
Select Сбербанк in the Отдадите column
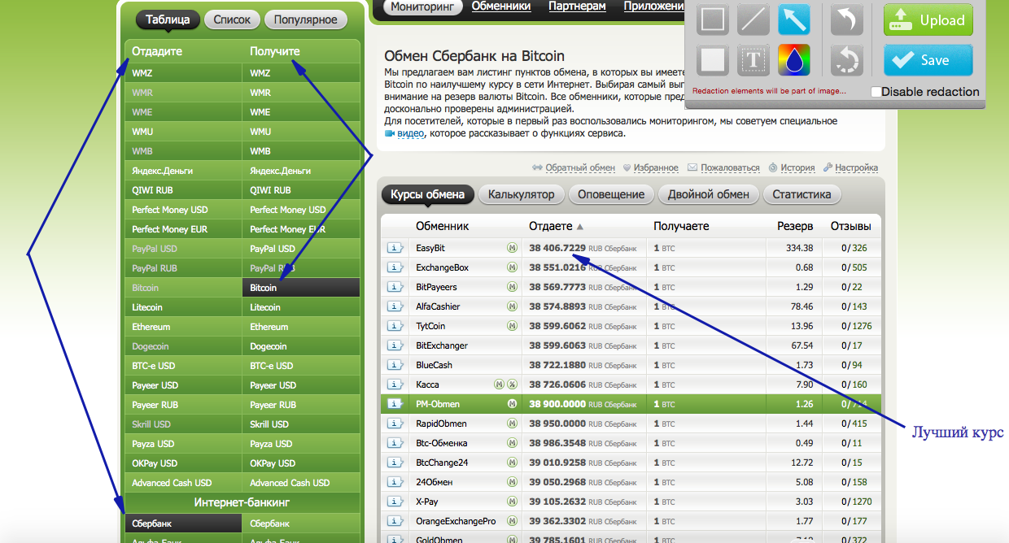[x=183, y=523]
